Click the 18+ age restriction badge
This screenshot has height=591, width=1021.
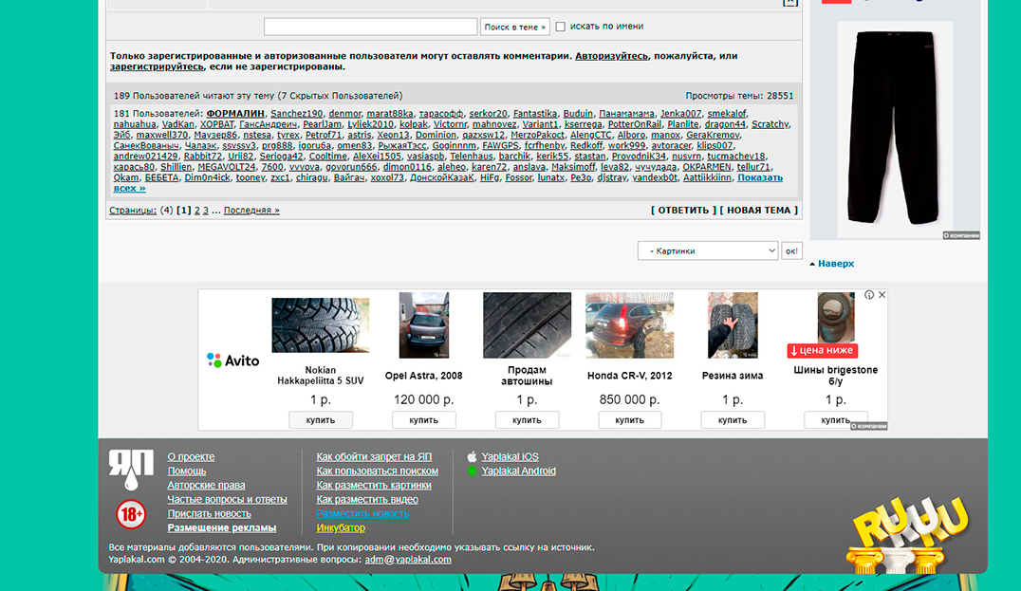click(x=130, y=515)
